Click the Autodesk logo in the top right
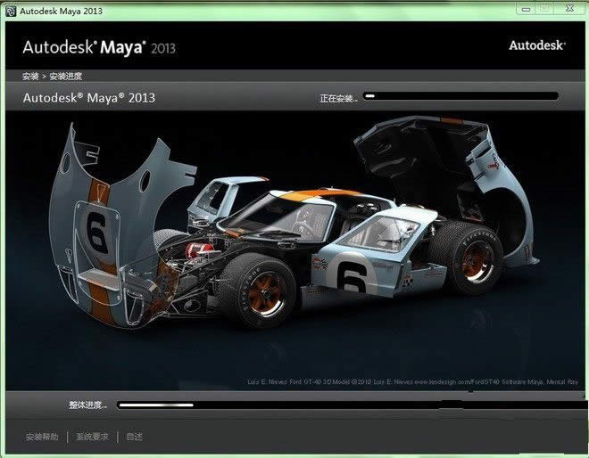 click(536, 45)
